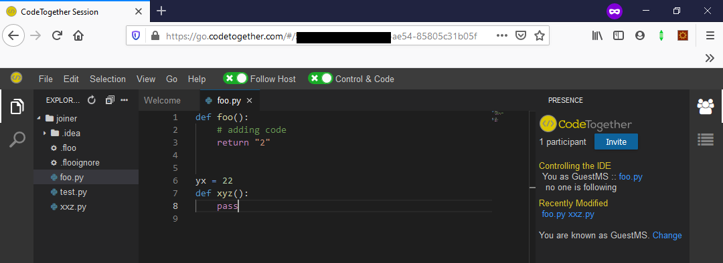This screenshot has height=263, width=723.
Task: Click the Invite button
Action: click(x=616, y=142)
